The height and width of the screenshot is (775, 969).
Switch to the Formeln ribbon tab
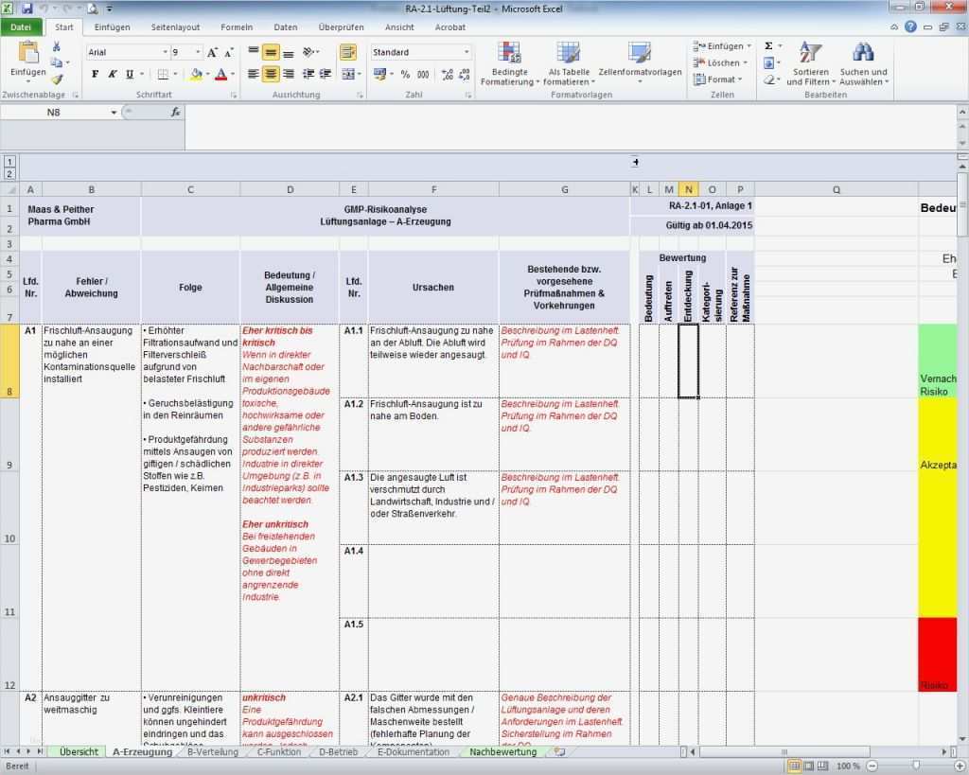click(237, 26)
